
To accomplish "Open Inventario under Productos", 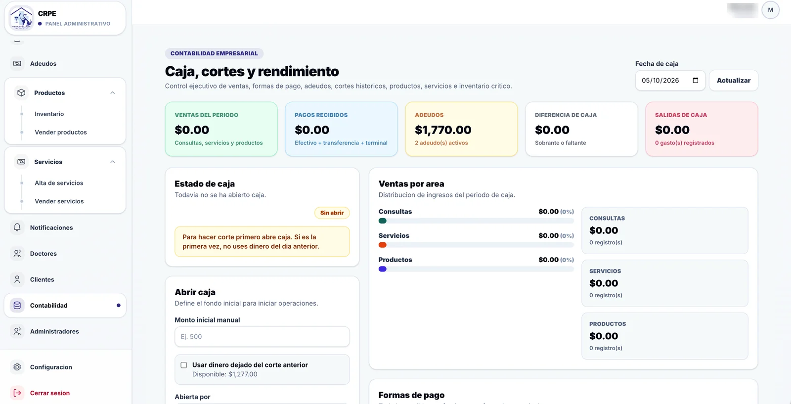I will (49, 114).
